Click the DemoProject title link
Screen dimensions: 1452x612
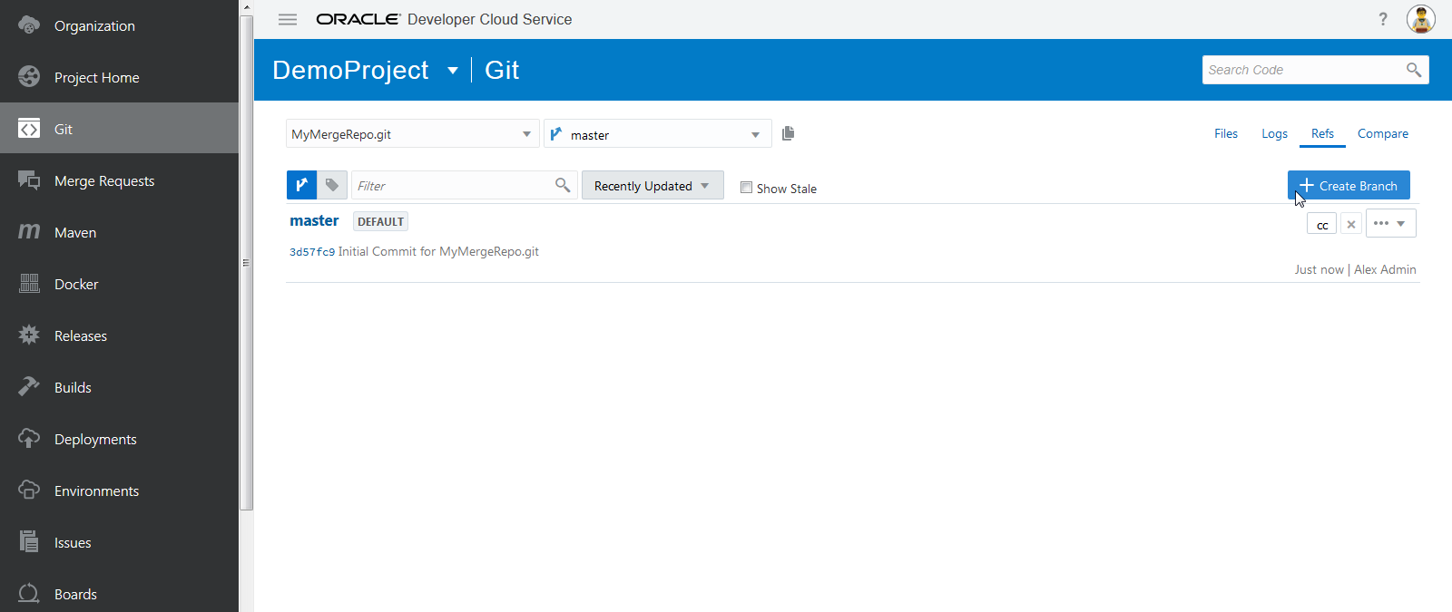pos(350,70)
